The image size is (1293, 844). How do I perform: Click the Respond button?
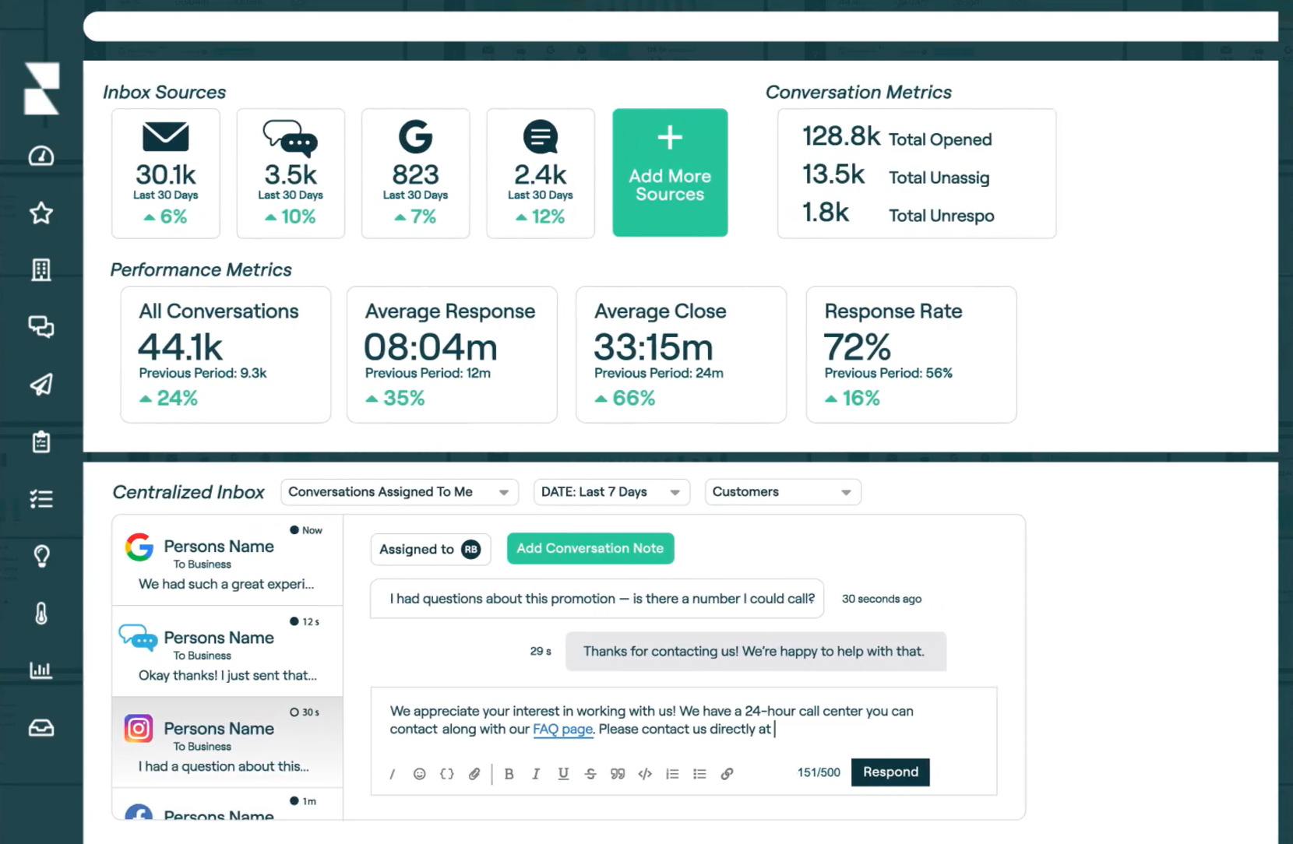pos(890,772)
